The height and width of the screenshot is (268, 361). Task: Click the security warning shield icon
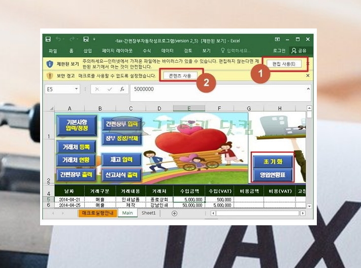[x=50, y=76]
